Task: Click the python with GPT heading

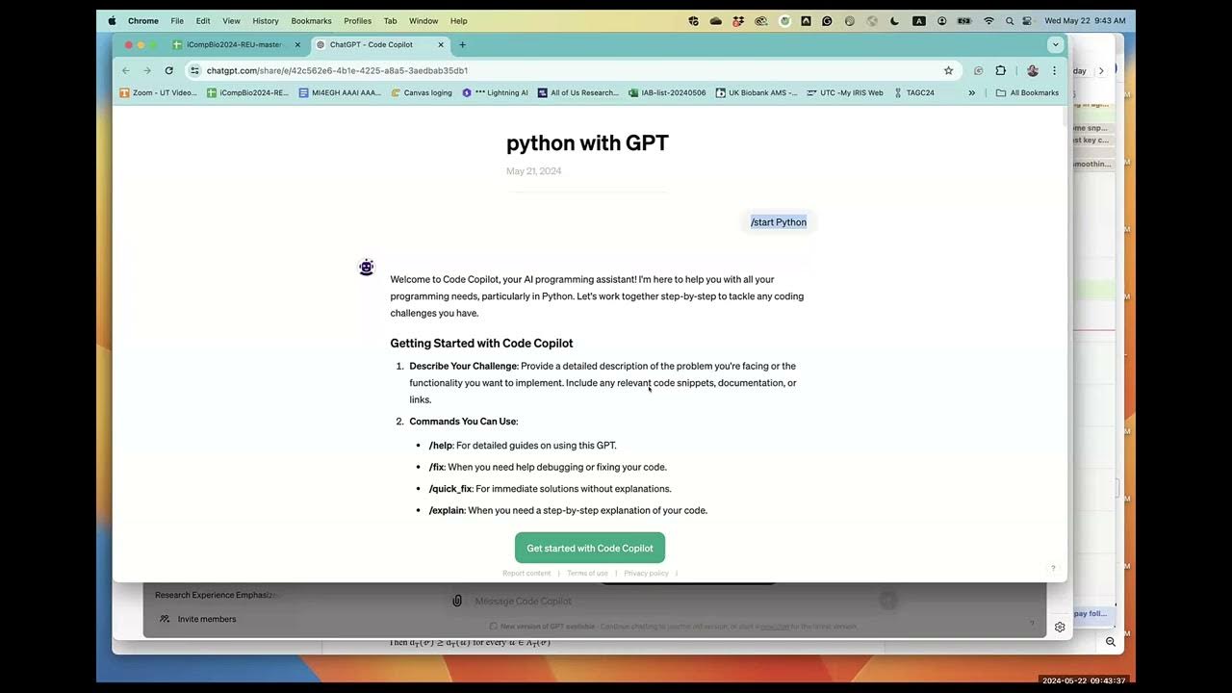Action: click(x=587, y=143)
